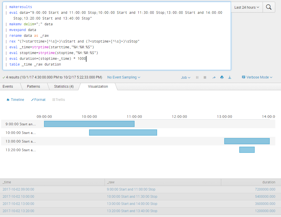Click the 9:00:00 to 11:00:00 timeline bar

click(89, 124)
